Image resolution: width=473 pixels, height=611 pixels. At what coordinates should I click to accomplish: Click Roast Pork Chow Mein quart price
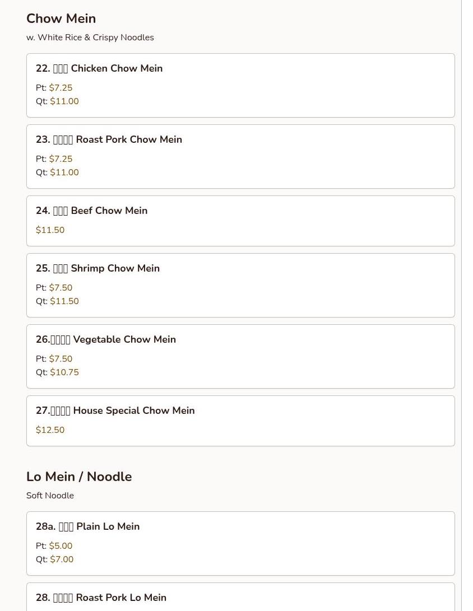pyautogui.click(x=64, y=172)
